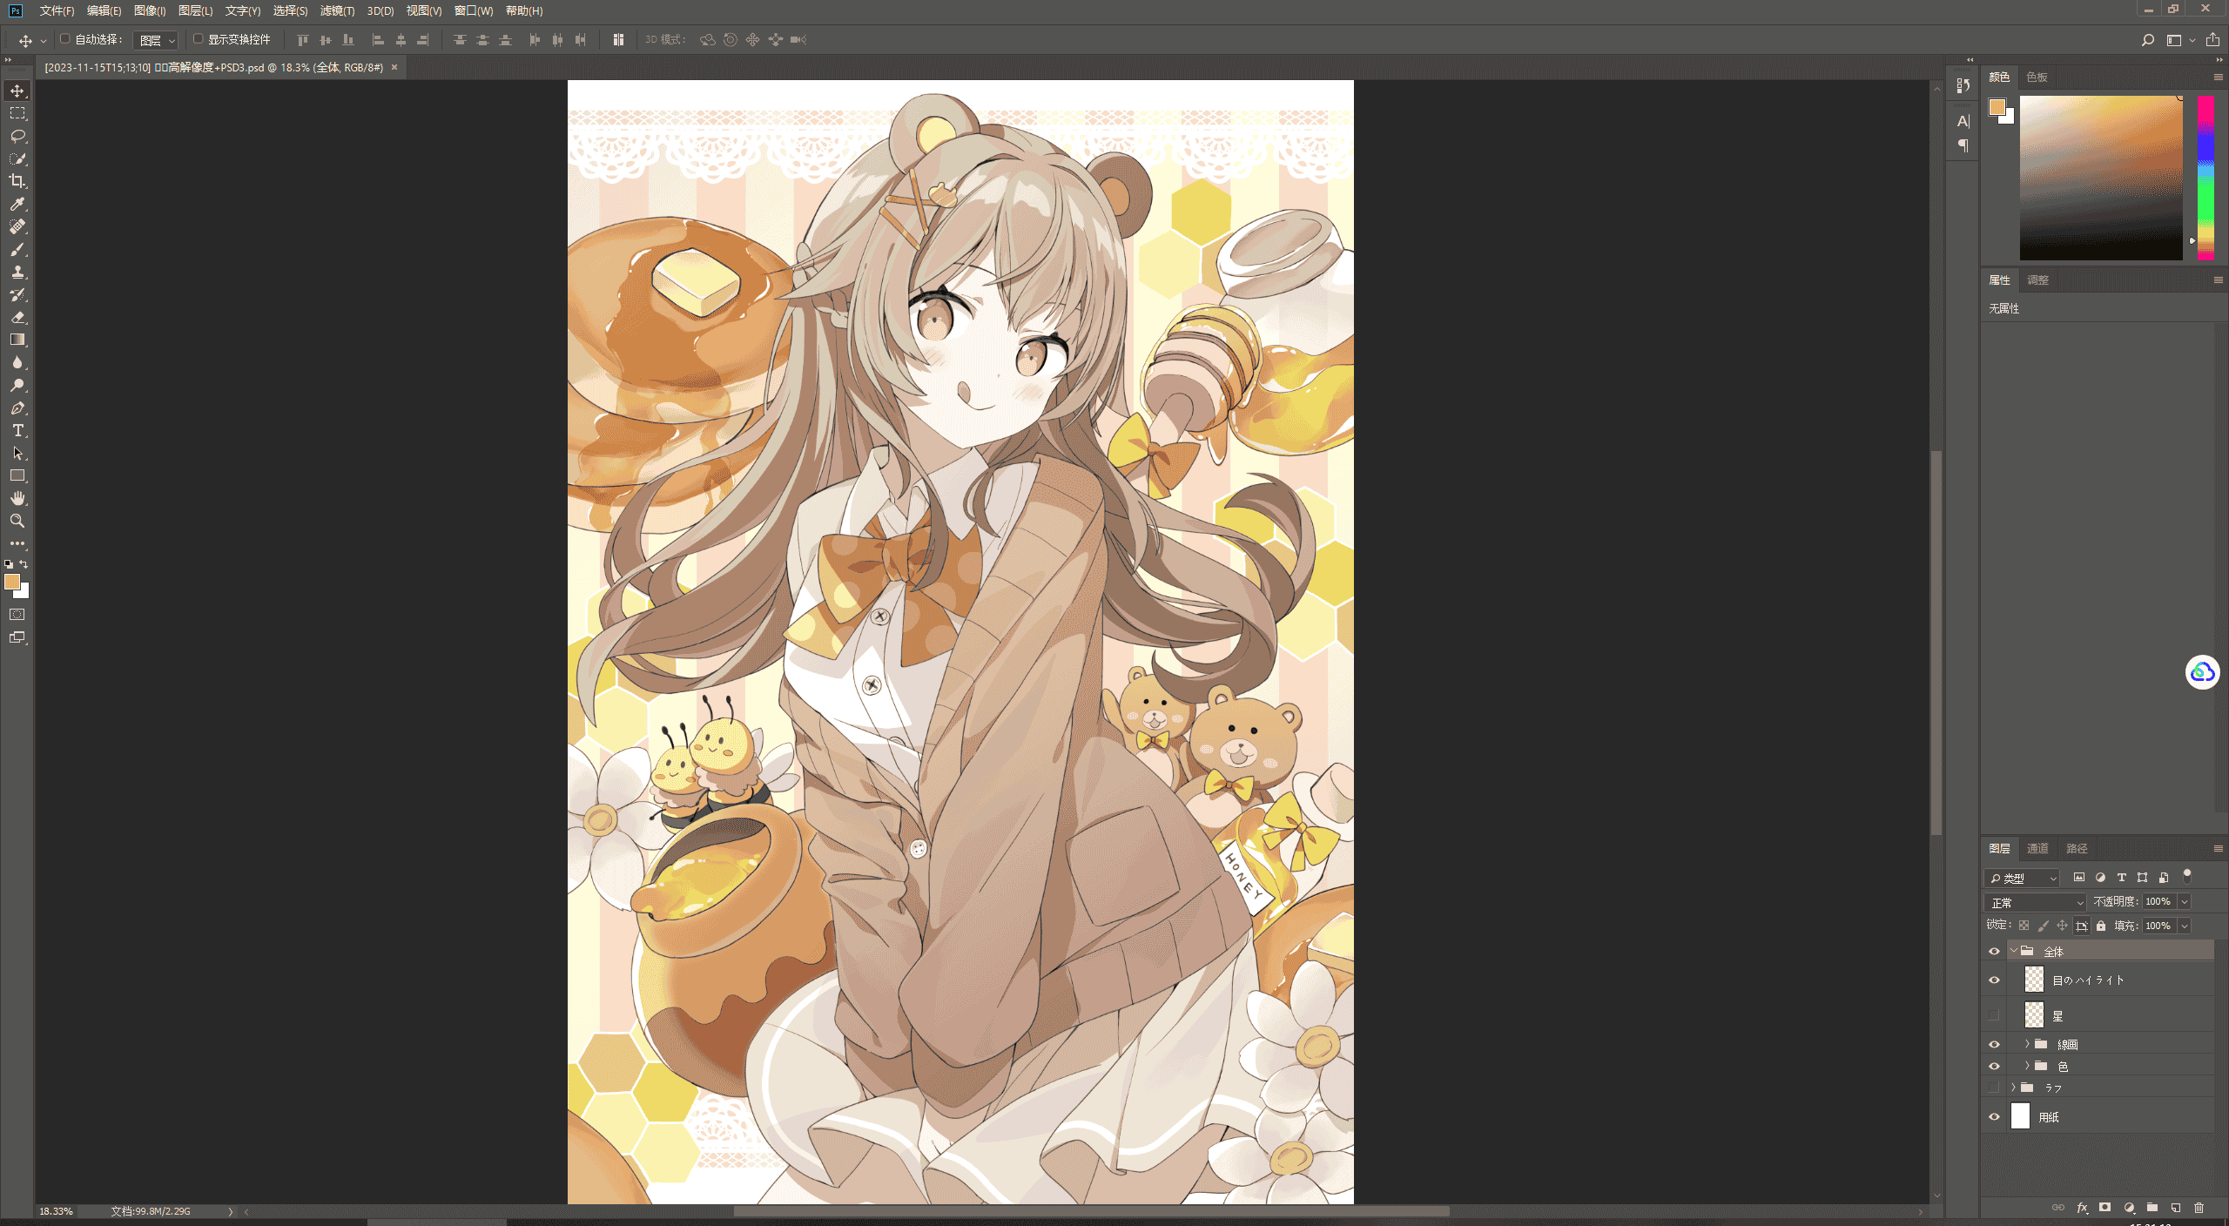Switch to the 通道 tab
This screenshot has width=2229, height=1226.
[2037, 848]
